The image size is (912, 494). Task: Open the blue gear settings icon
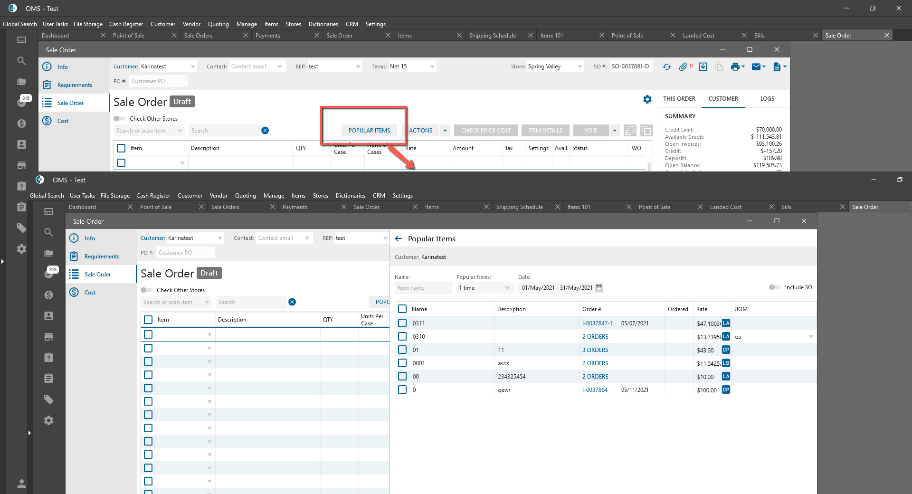pyautogui.click(x=647, y=99)
